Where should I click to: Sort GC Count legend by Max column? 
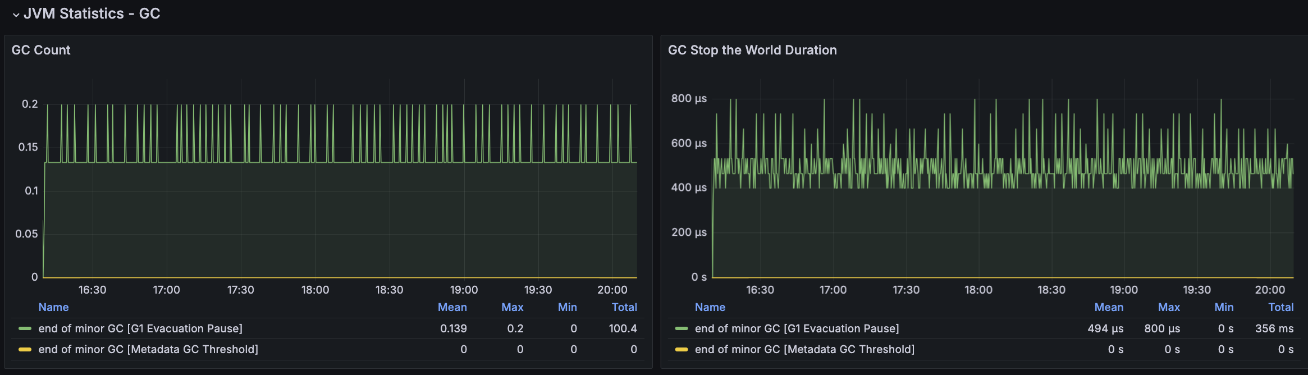[513, 307]
